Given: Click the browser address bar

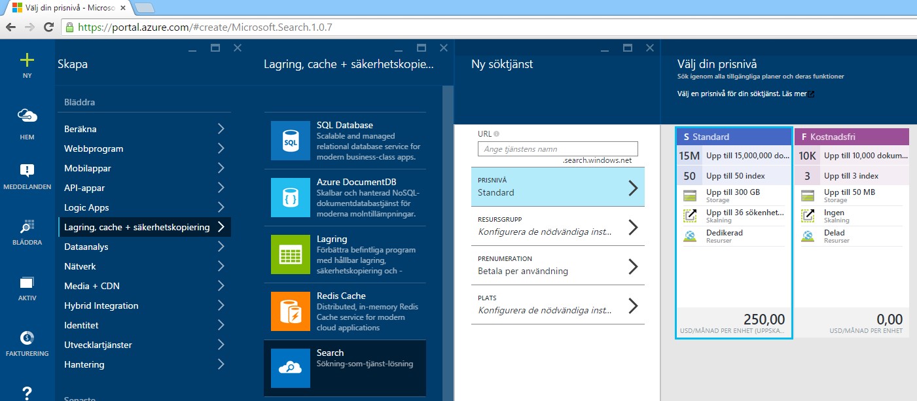Looking at the screenshot, I should coord(488,27).
